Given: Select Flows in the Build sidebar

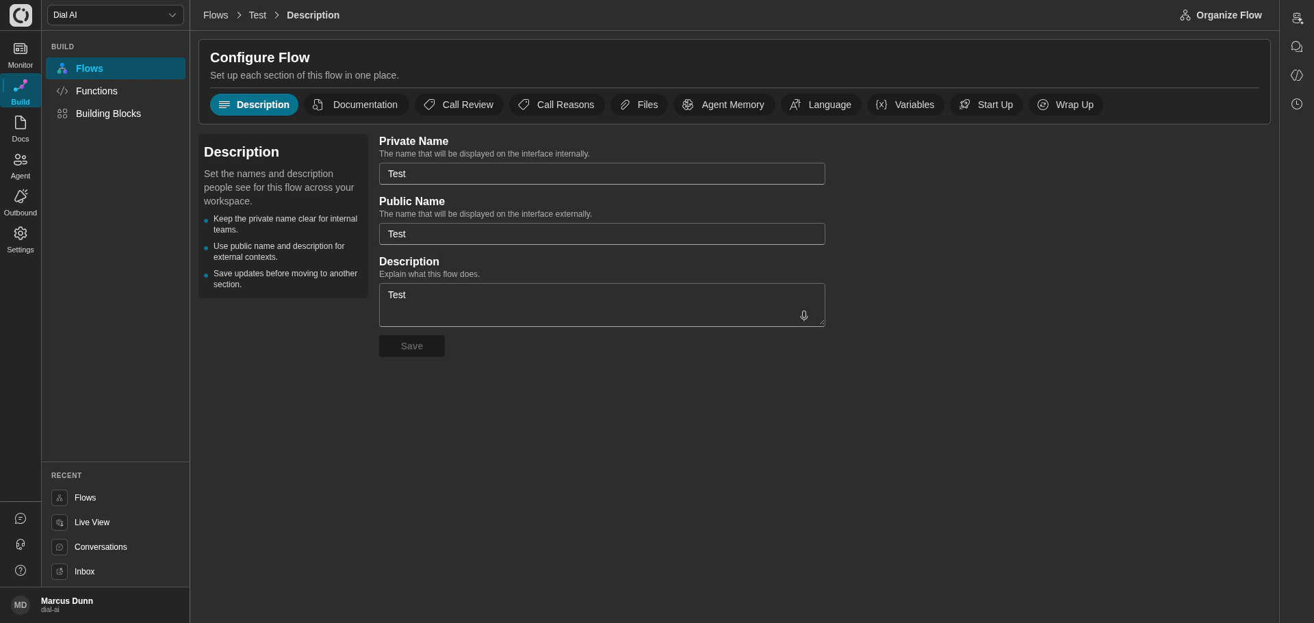Looking at the screenshot, I should [x=116, y=68].
